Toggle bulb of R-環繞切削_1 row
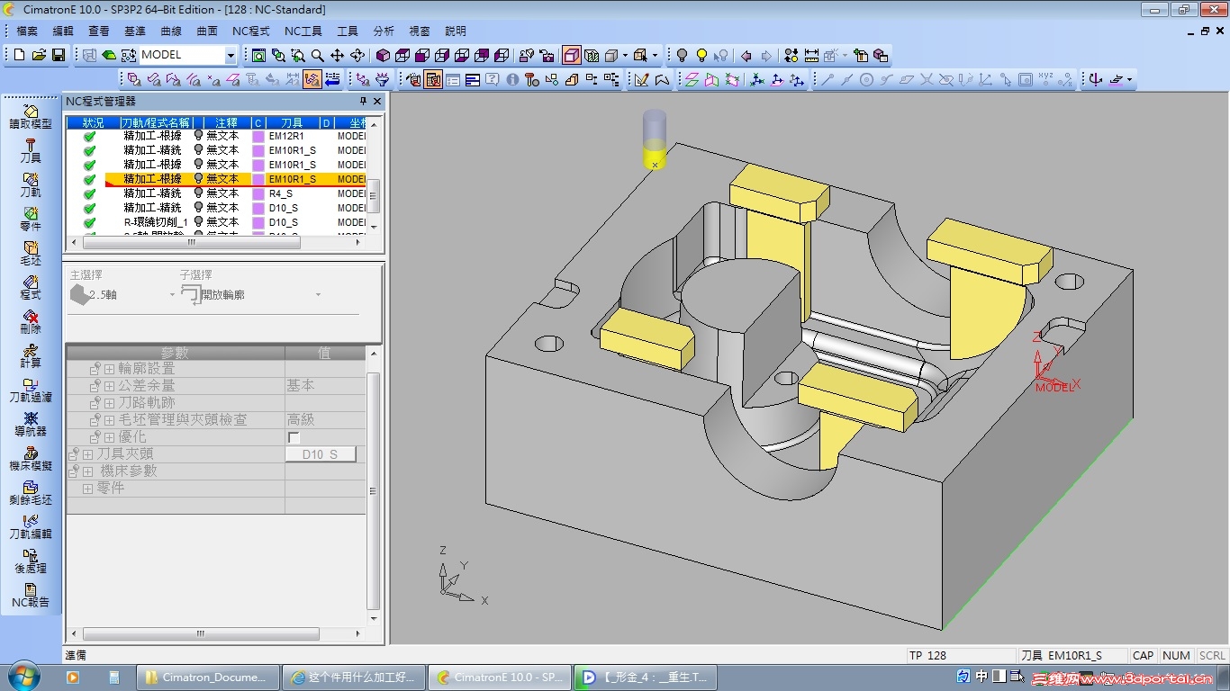The width and height of the screenshot is (1230, 691). point(199,222)
